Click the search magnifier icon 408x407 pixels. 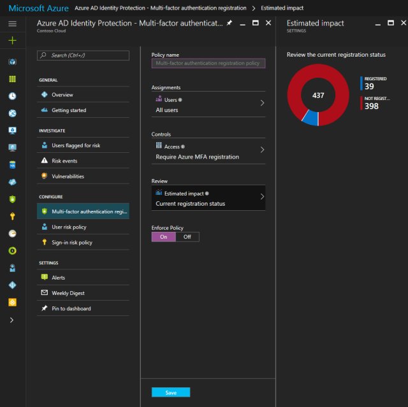[43, 55]
